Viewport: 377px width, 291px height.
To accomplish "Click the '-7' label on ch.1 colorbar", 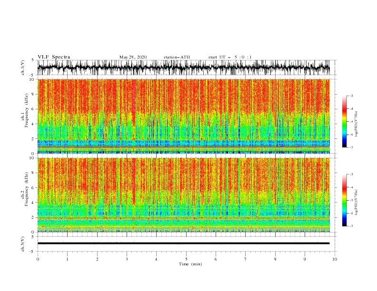I will tap(351, 147).
